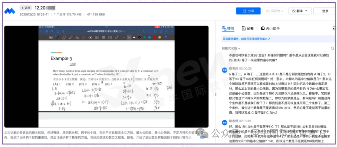Click the recording date 2025/12/20 18:29:41
Image resolution: width=337 pixels, height=147 pixels.
[34, 14]
